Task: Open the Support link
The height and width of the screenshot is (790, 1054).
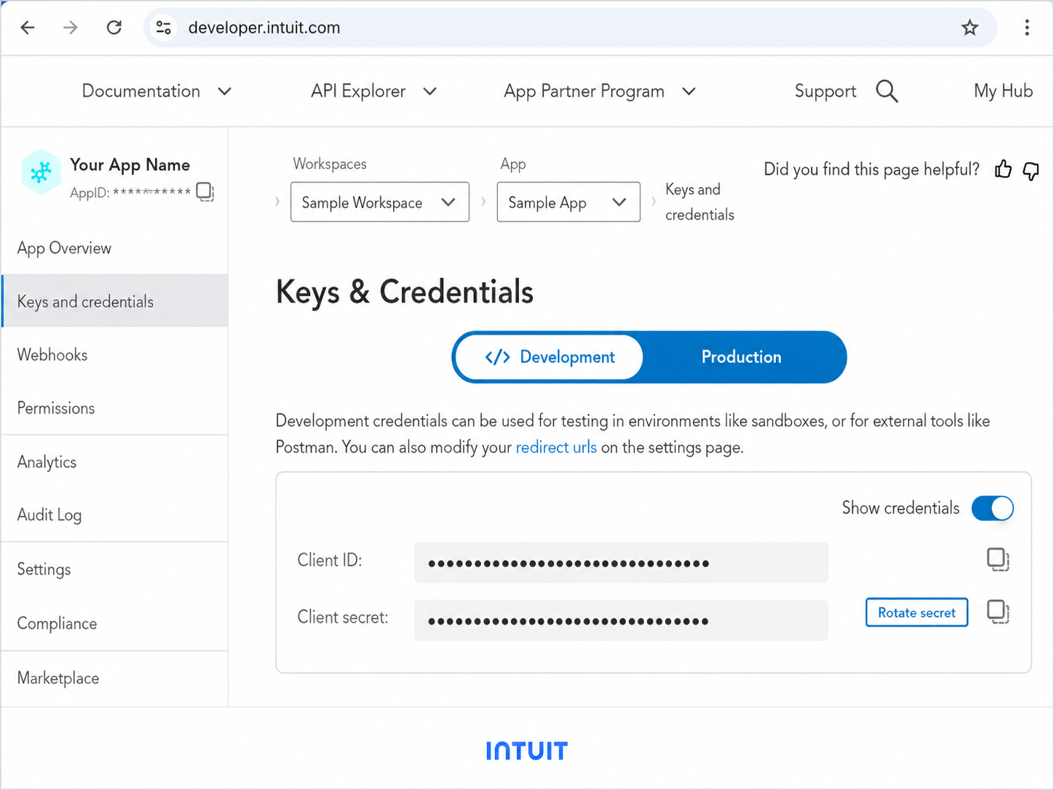Action: point(825,91)
